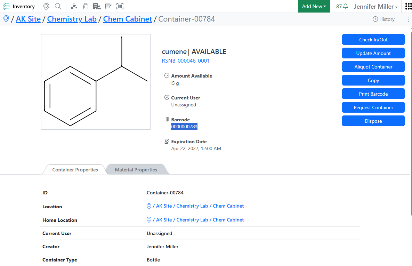
Task: Click the requests note icon
Action: 108,6
